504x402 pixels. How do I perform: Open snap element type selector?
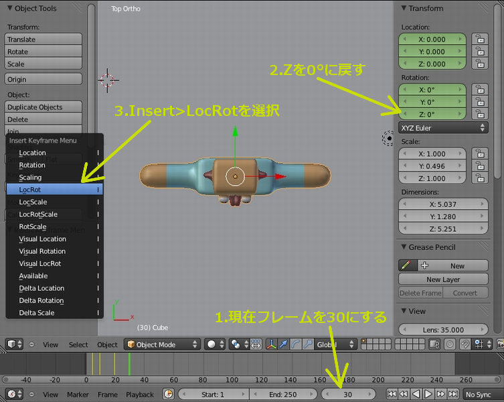pyautogui.click(x=482, y=344)
